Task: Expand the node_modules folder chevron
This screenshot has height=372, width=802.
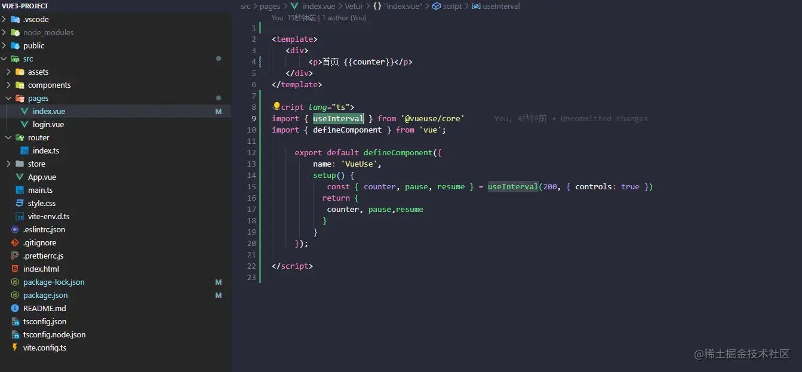Action: click(4, 32)
